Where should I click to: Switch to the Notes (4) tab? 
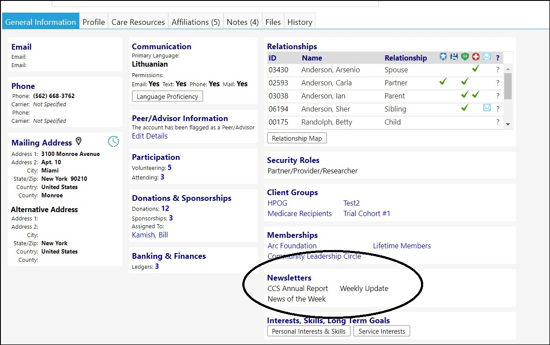(243, 22)
